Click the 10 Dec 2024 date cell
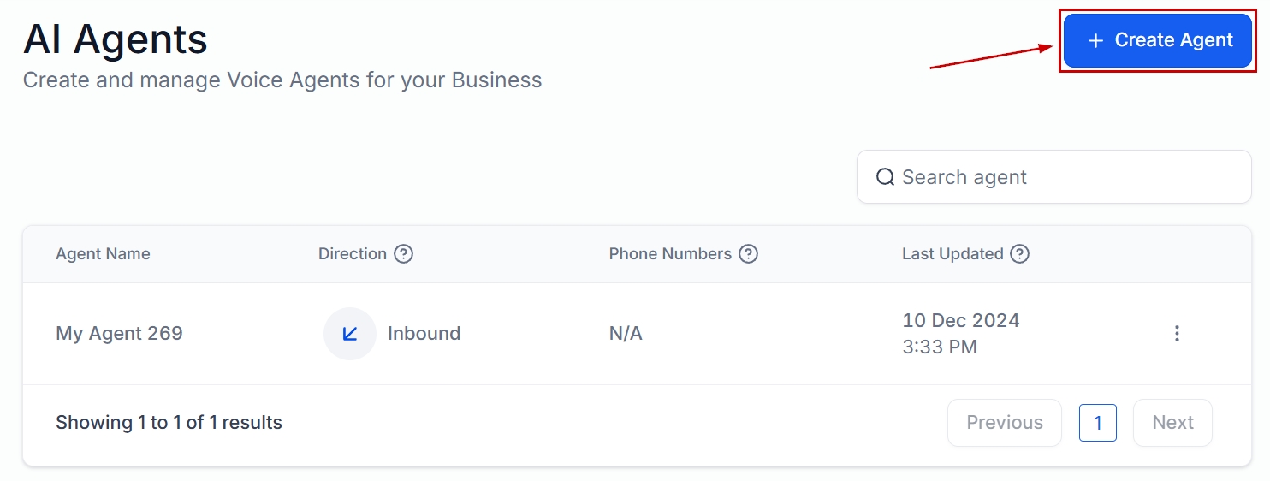1270x481 pixels. pos(960,321)
